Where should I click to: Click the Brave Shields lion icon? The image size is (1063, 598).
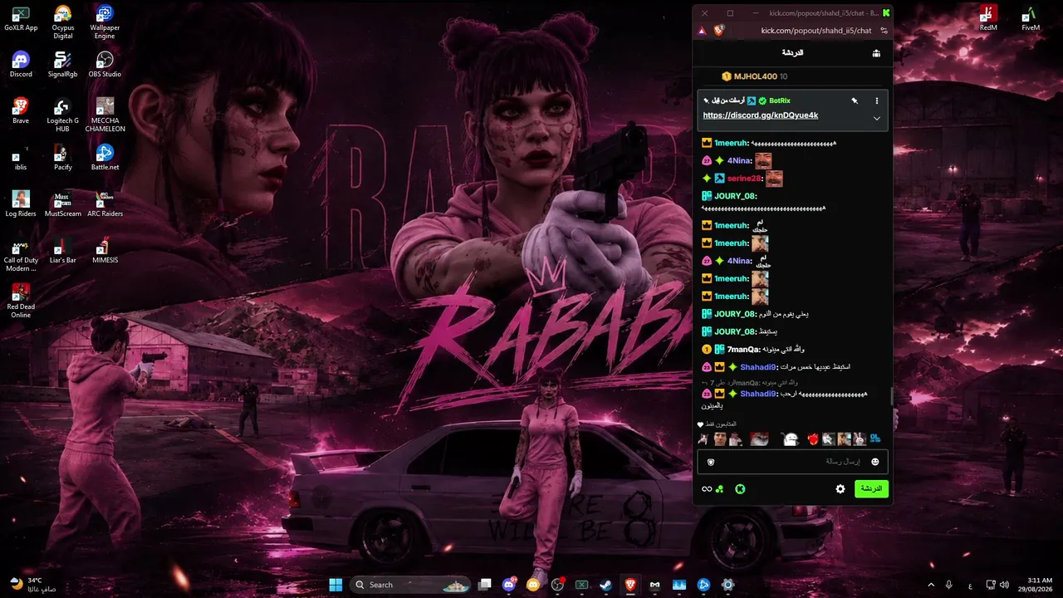coord(719,30)
